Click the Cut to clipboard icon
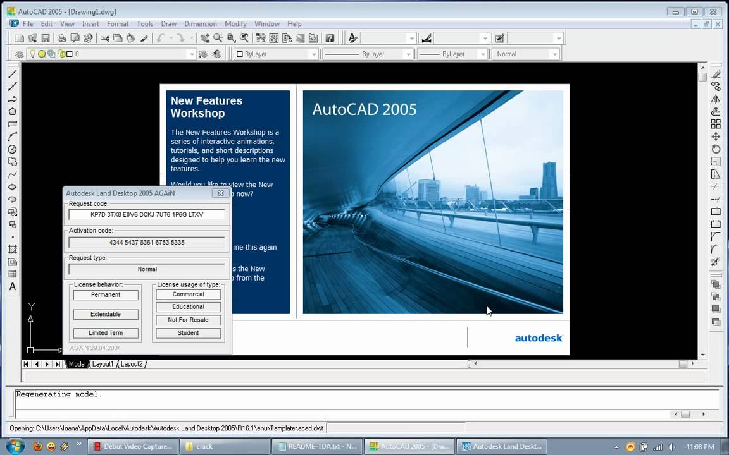This screenshot has width=729, height=455. tap(104, 38)
